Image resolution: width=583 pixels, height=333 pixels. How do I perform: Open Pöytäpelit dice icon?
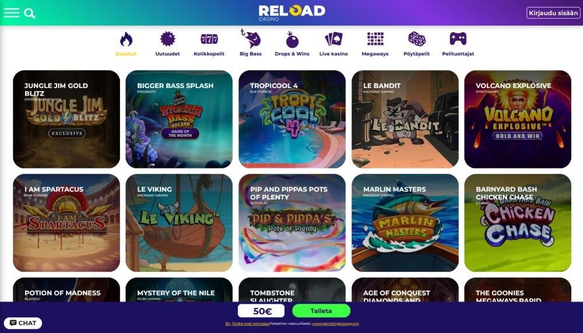[416, 38]
